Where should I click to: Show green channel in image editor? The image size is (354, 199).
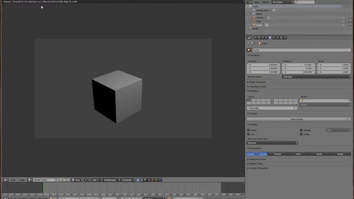coord(157,180)
